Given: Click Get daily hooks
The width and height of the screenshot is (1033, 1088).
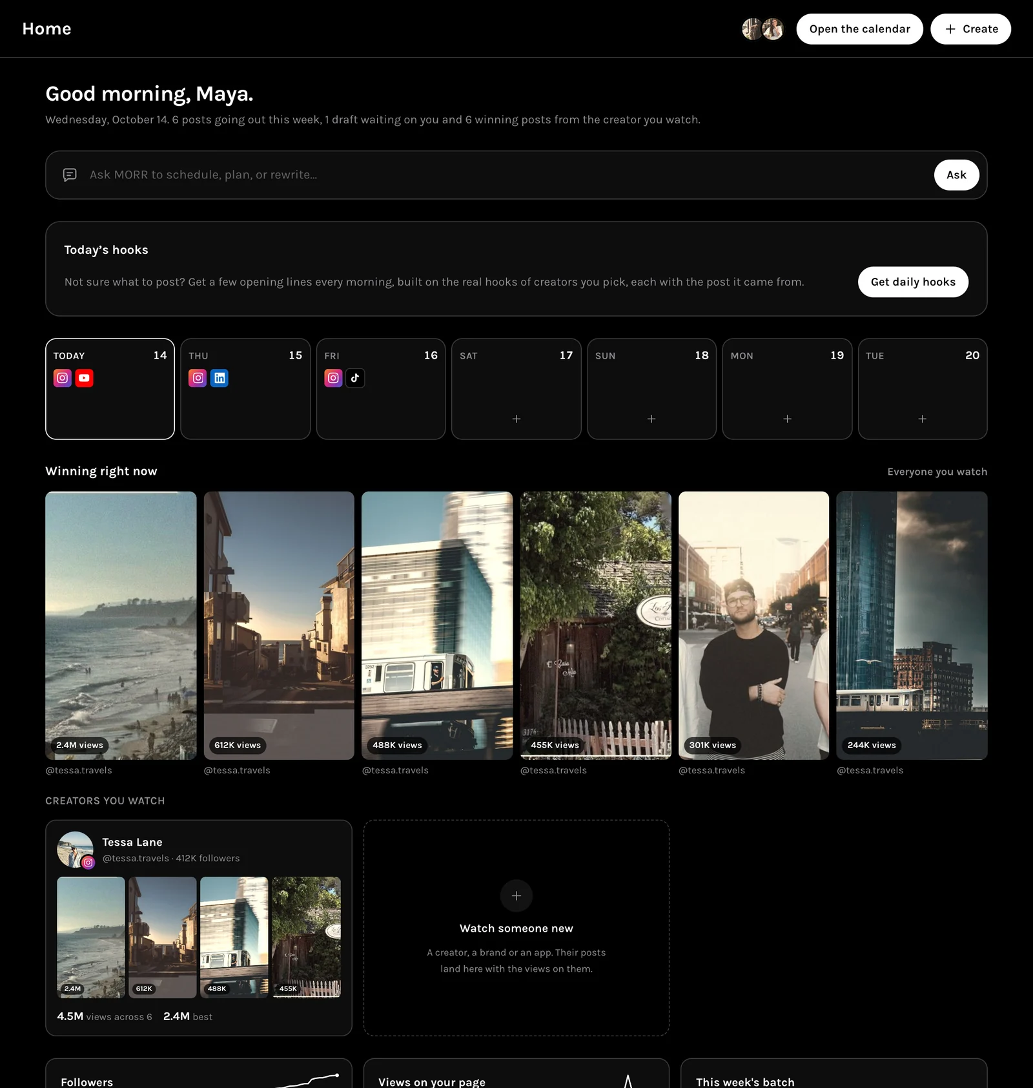Looking at the screenshot, I should (913, 282).
